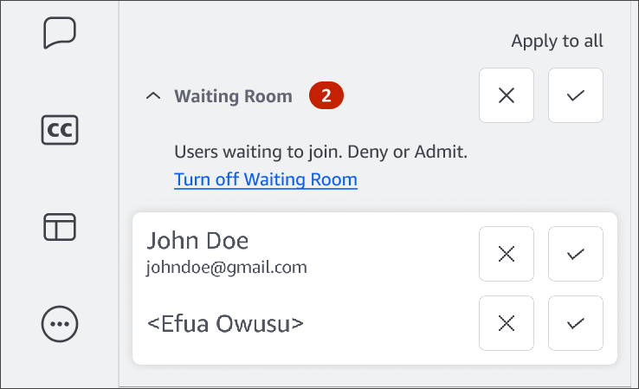Deny all waiting users
Viewport: 639px width, 389px height.
point(507,95)
